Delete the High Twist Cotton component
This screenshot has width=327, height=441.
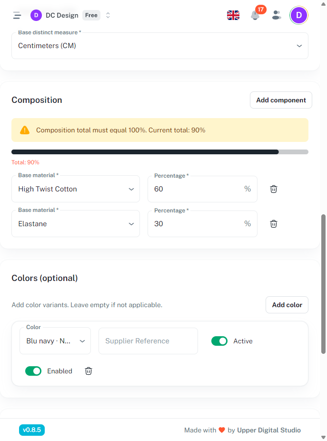tap(274, 189)
